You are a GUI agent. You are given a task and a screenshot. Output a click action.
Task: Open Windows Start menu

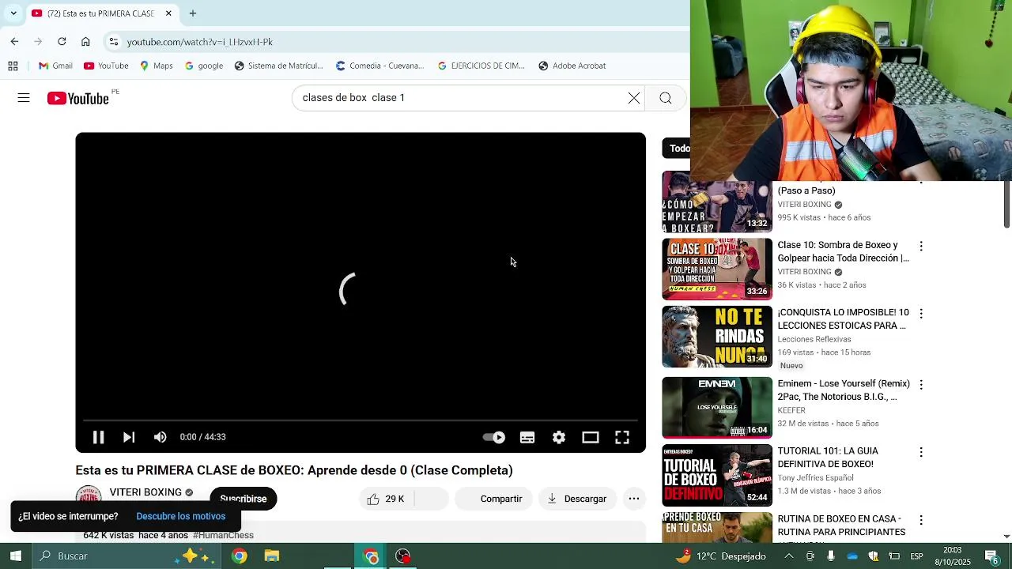point(15,556)
